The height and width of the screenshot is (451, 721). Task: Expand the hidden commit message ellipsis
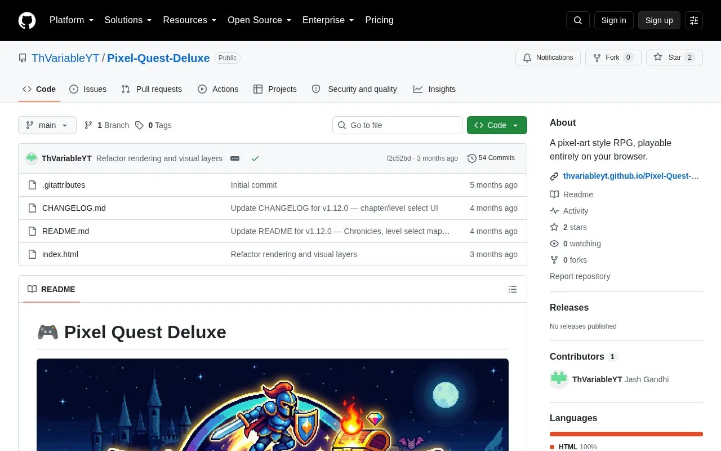235,158
